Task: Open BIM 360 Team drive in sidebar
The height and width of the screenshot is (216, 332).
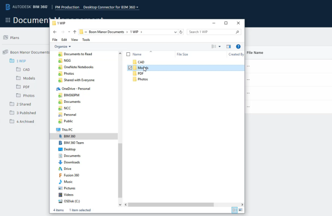Action: coord(73,143)
